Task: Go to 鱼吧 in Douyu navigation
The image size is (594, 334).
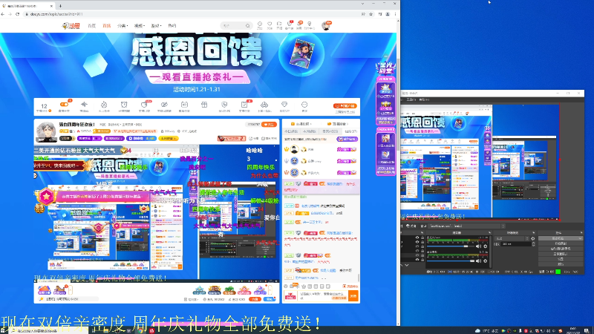Action: (172, 26)
